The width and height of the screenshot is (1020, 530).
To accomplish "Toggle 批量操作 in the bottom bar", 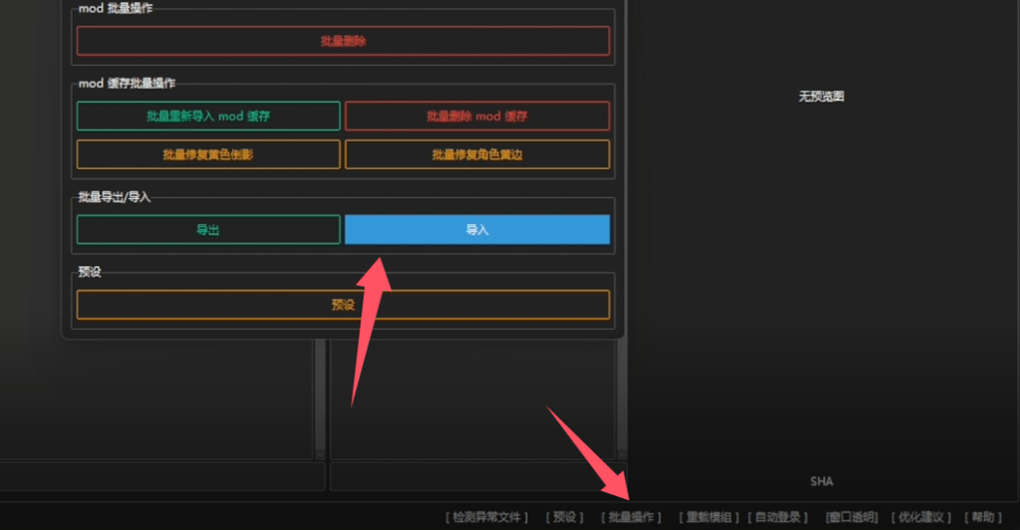I will point(632,517).
